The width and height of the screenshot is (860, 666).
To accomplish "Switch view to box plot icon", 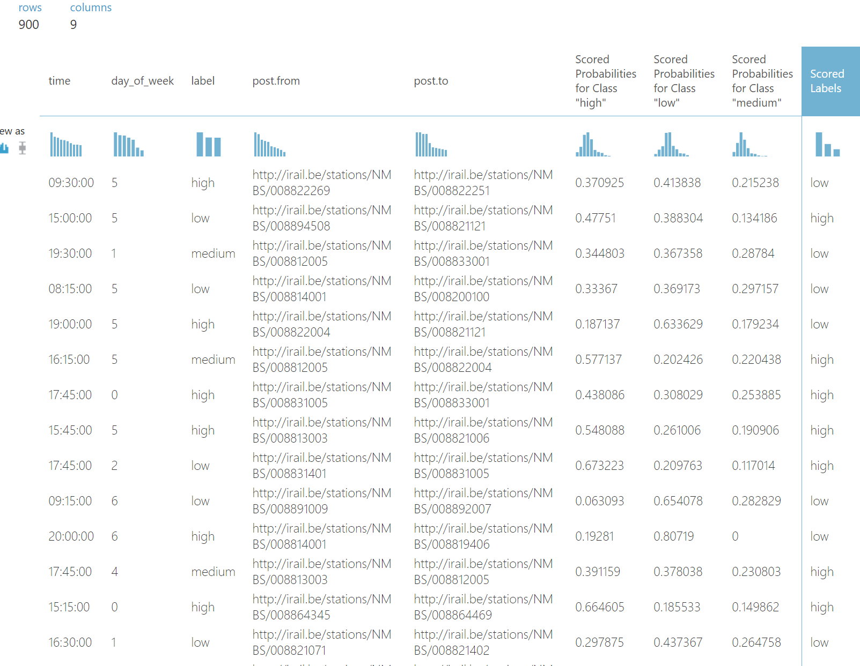I will [x=22, y=148].
